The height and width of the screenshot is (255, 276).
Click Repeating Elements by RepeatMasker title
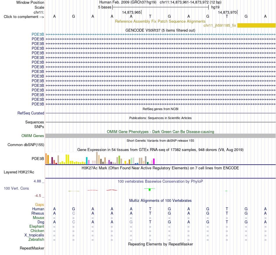(x=161, y=244)
